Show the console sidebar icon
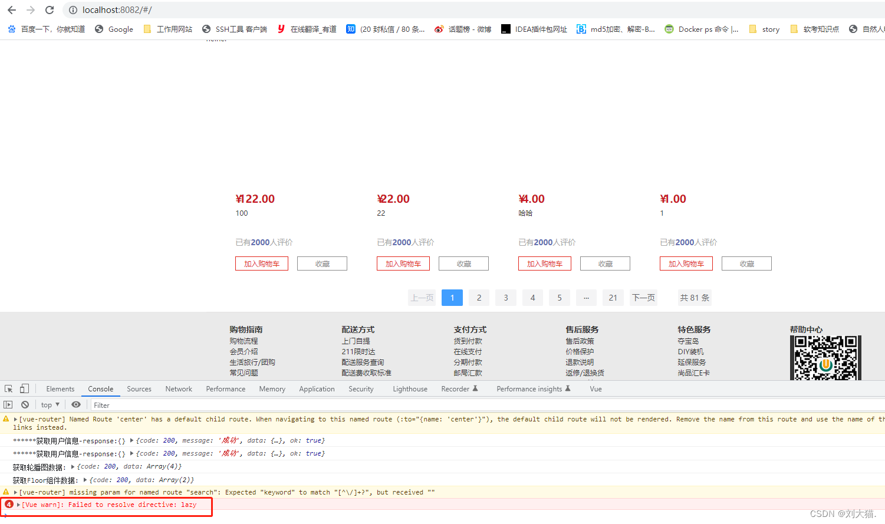885x524 pixels. pyautogui.click(x=8, y=405)
